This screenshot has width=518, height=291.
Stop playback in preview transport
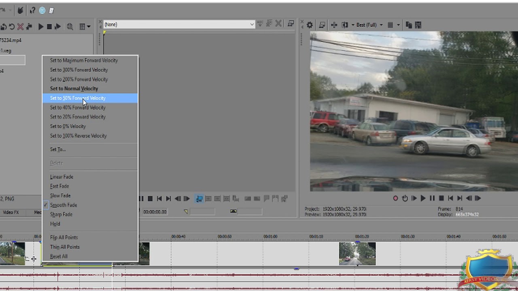click(442, 198)
